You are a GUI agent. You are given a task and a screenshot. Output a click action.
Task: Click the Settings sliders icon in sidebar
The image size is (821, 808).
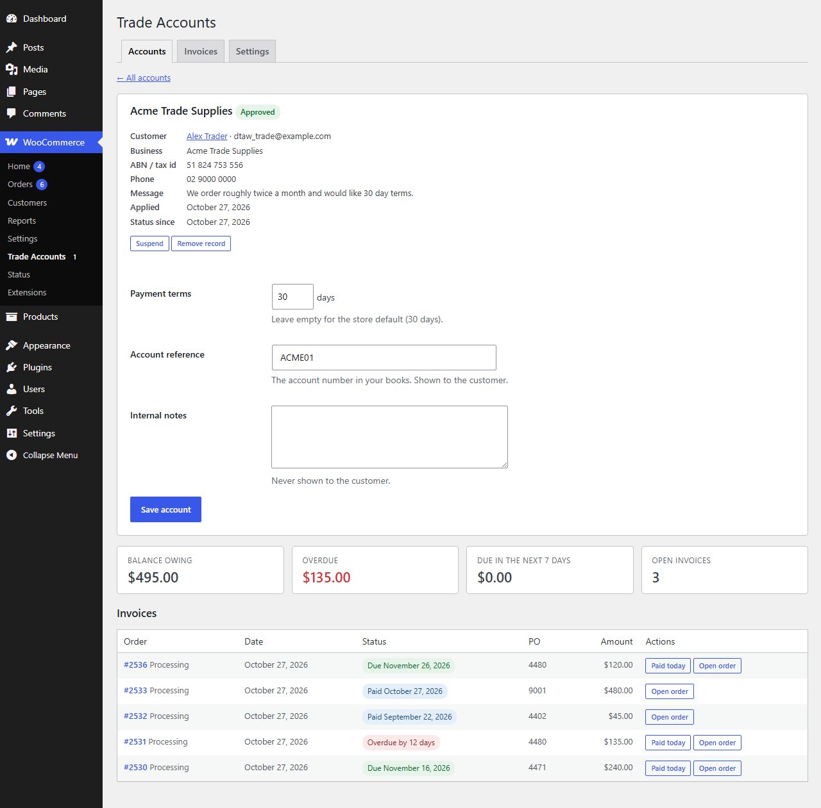(x=12, y=433)
